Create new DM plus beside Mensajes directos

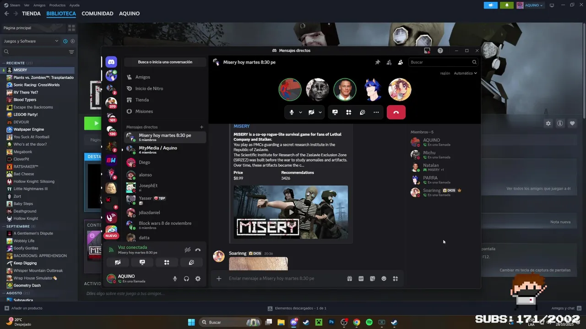[201, 127]
